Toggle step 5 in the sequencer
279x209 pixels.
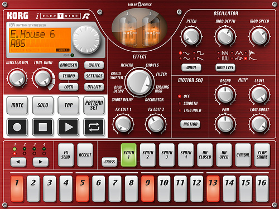click(x=82, y=188)
